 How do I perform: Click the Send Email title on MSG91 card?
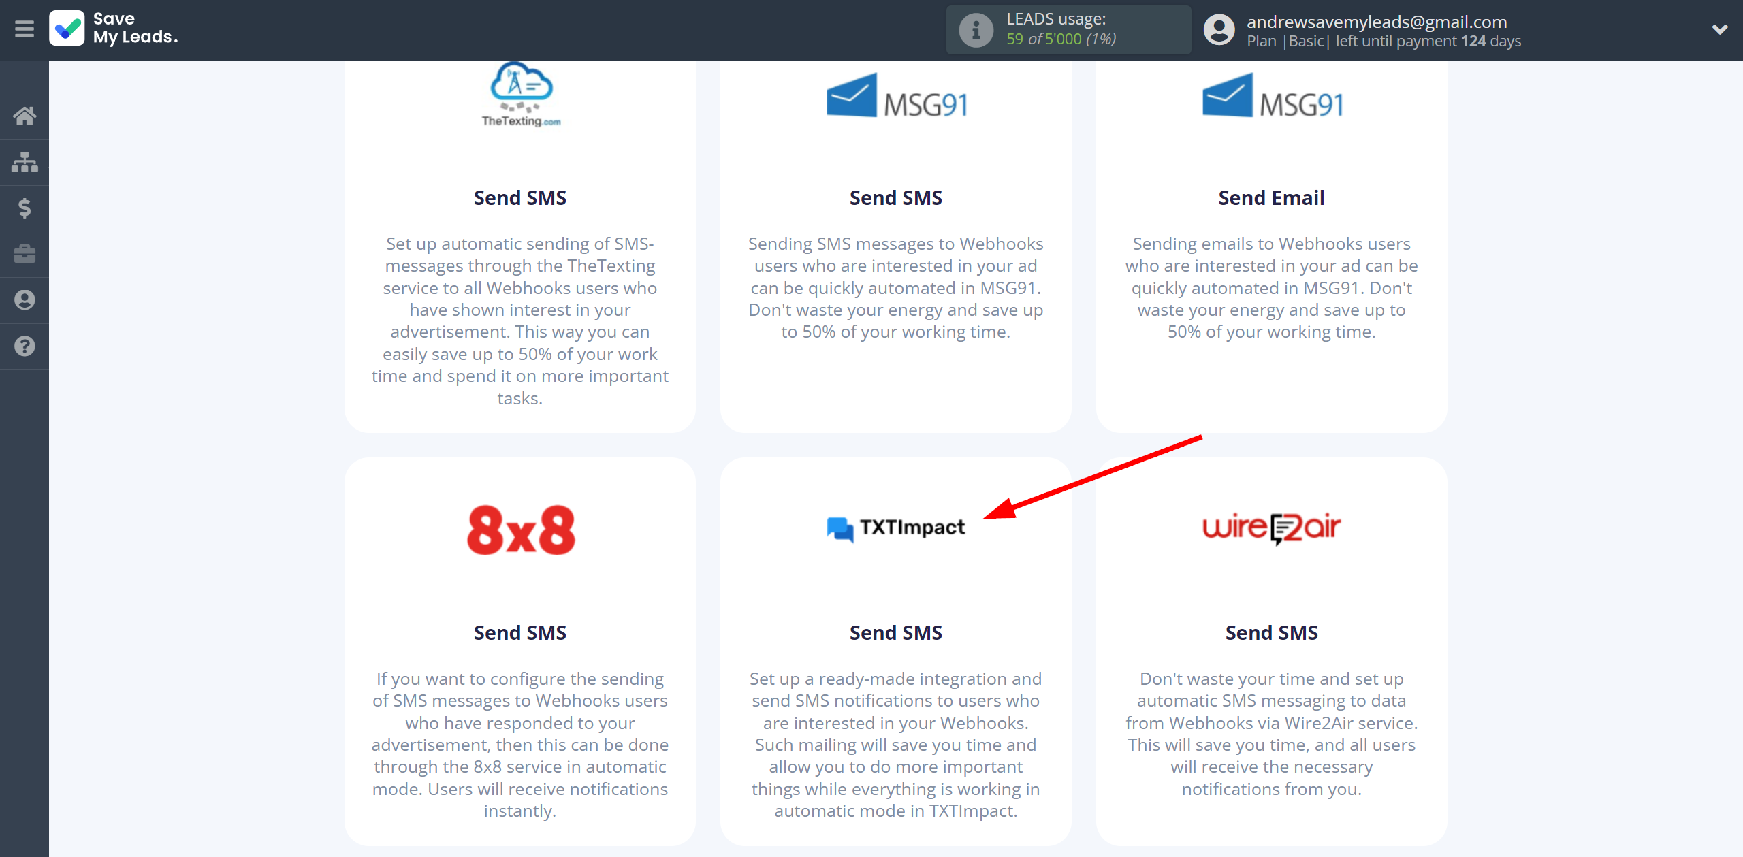coord(1271,198)
